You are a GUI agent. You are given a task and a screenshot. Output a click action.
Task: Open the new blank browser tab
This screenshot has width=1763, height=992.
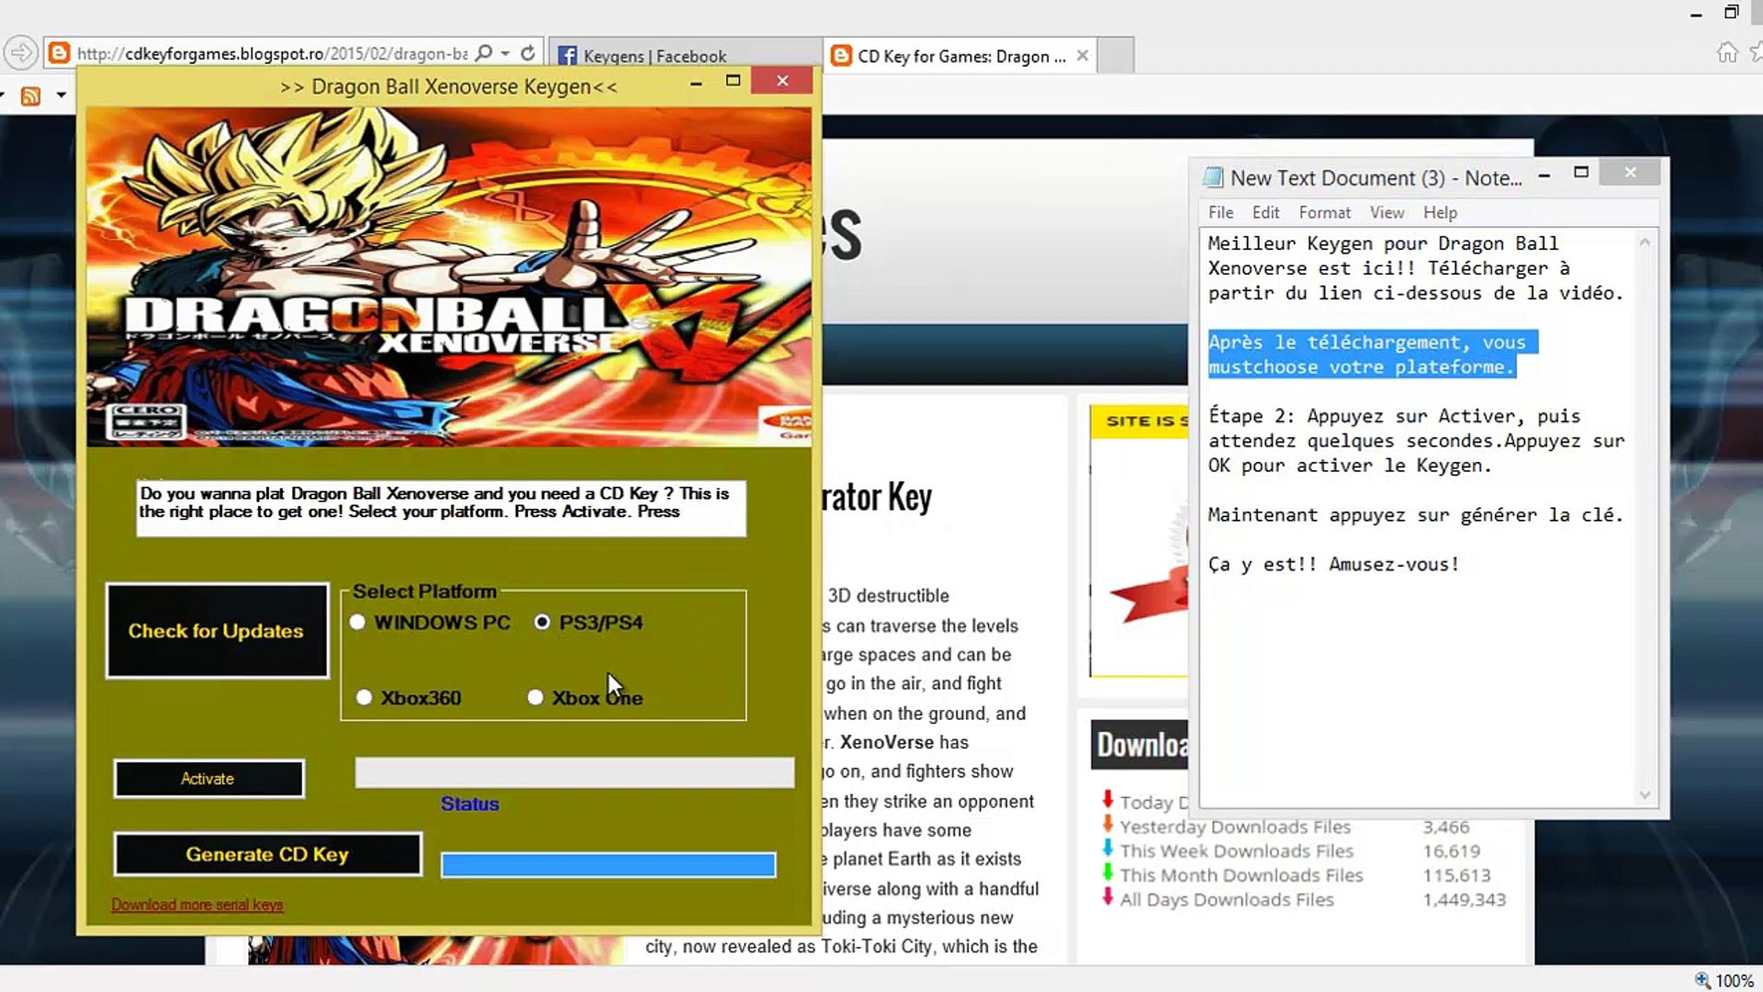(x=1116, y=56)
